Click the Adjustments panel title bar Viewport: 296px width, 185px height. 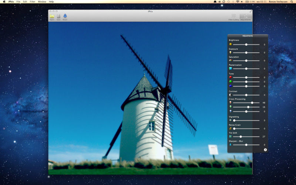click(x=248, y=36)
